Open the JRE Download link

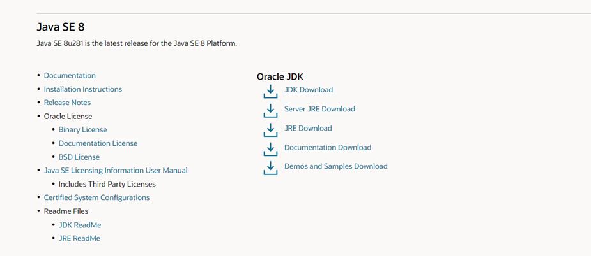pos(308,128)
